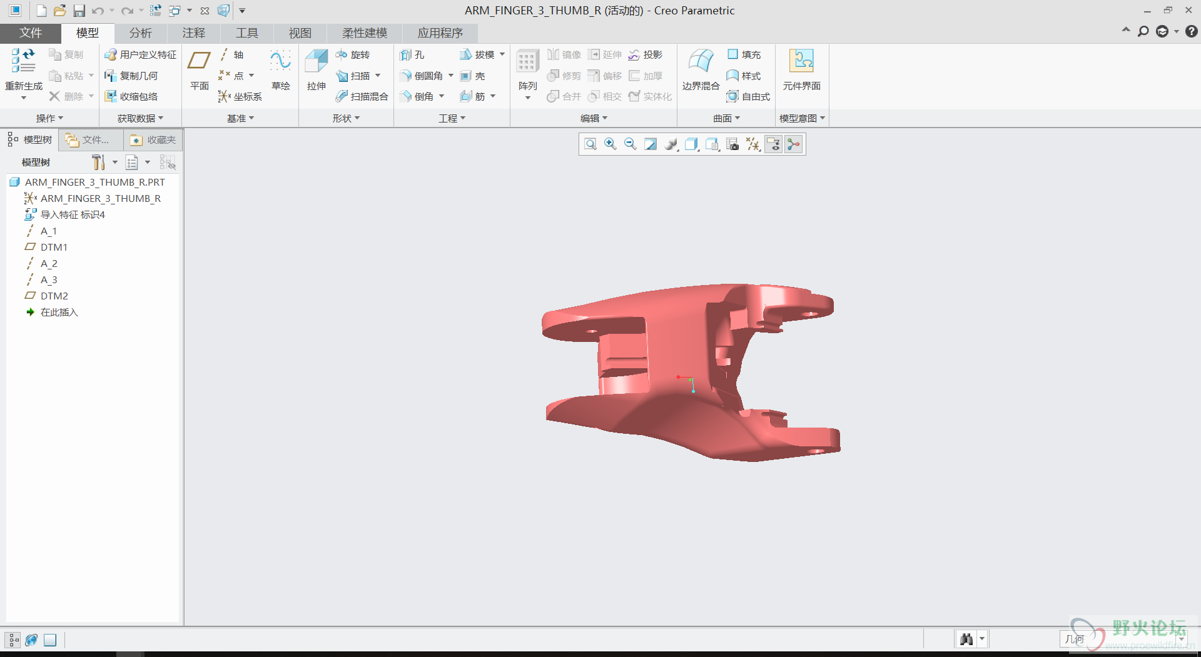Click the Zoom In magnifier icon
This screenshot has height=657, width=1201.
coord(611,144)
